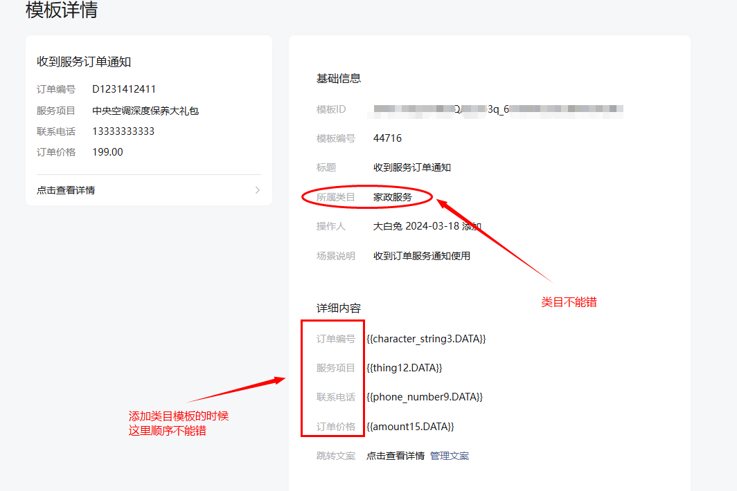Click 联系电话 label in the preview card

[x=56, y=131]
